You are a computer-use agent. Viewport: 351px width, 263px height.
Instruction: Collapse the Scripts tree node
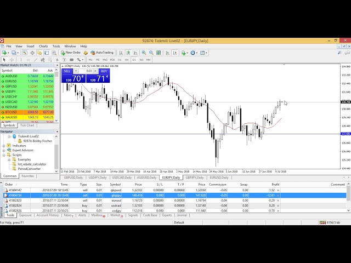(x=3, y=155)
